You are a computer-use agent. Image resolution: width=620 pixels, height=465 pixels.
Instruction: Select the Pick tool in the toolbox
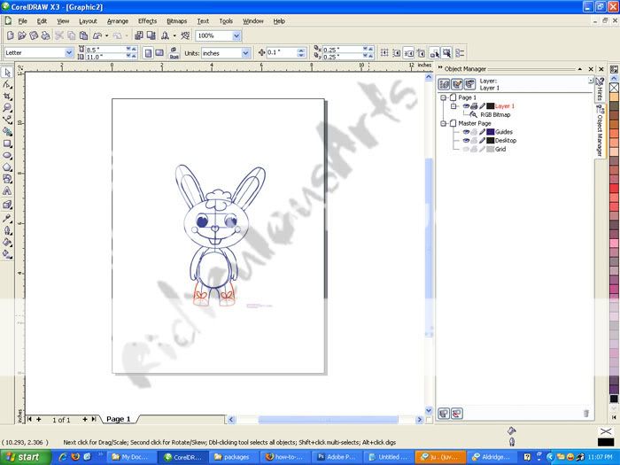(7, 72)
